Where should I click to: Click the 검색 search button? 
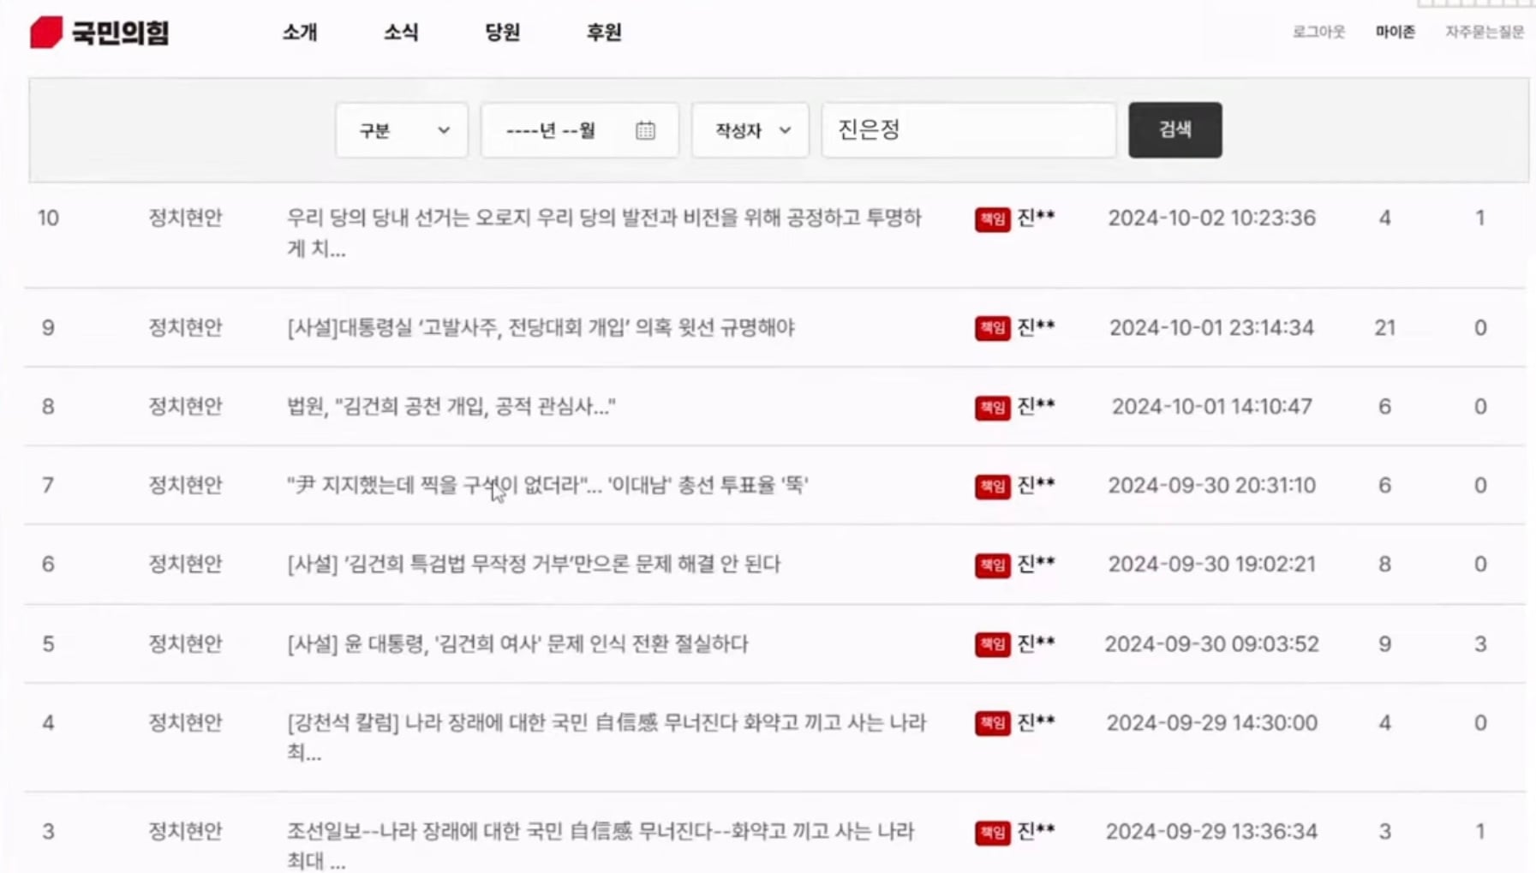pos(1175,130)
